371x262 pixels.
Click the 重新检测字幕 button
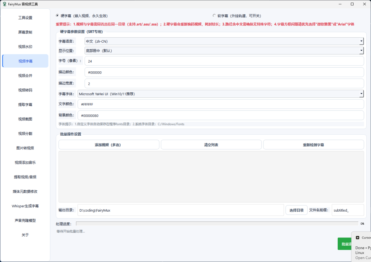313,145
